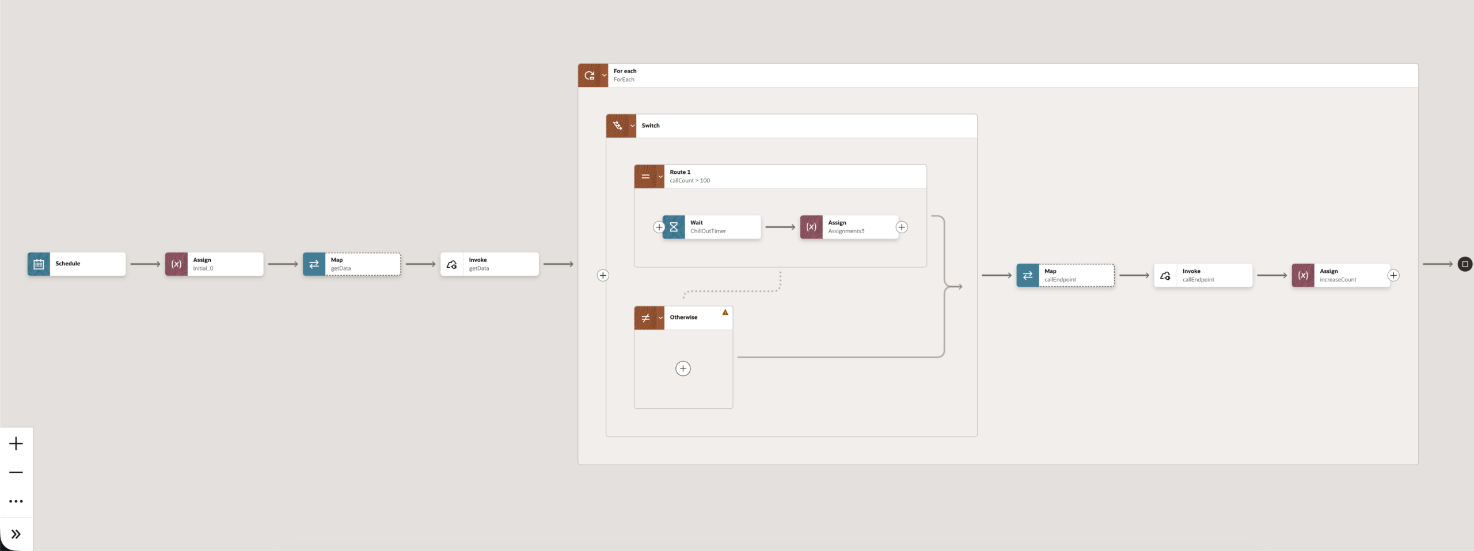Viewport: 1474px width, 551px height.
Task: Expand the side toolbar with double chevron
Action: pyautogui.click(x=16, y=534)
